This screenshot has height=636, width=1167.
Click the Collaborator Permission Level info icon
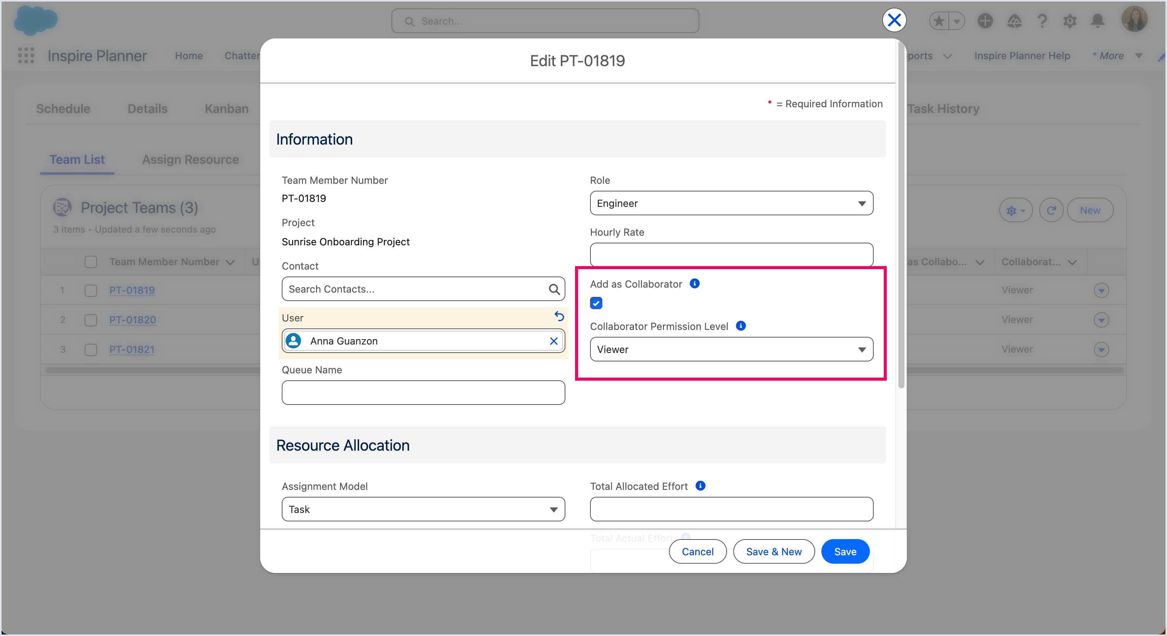(741, 325)
